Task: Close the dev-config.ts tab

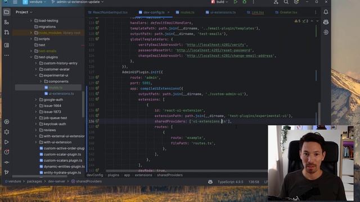Action: pyautogui.click(x=168, y=12)
